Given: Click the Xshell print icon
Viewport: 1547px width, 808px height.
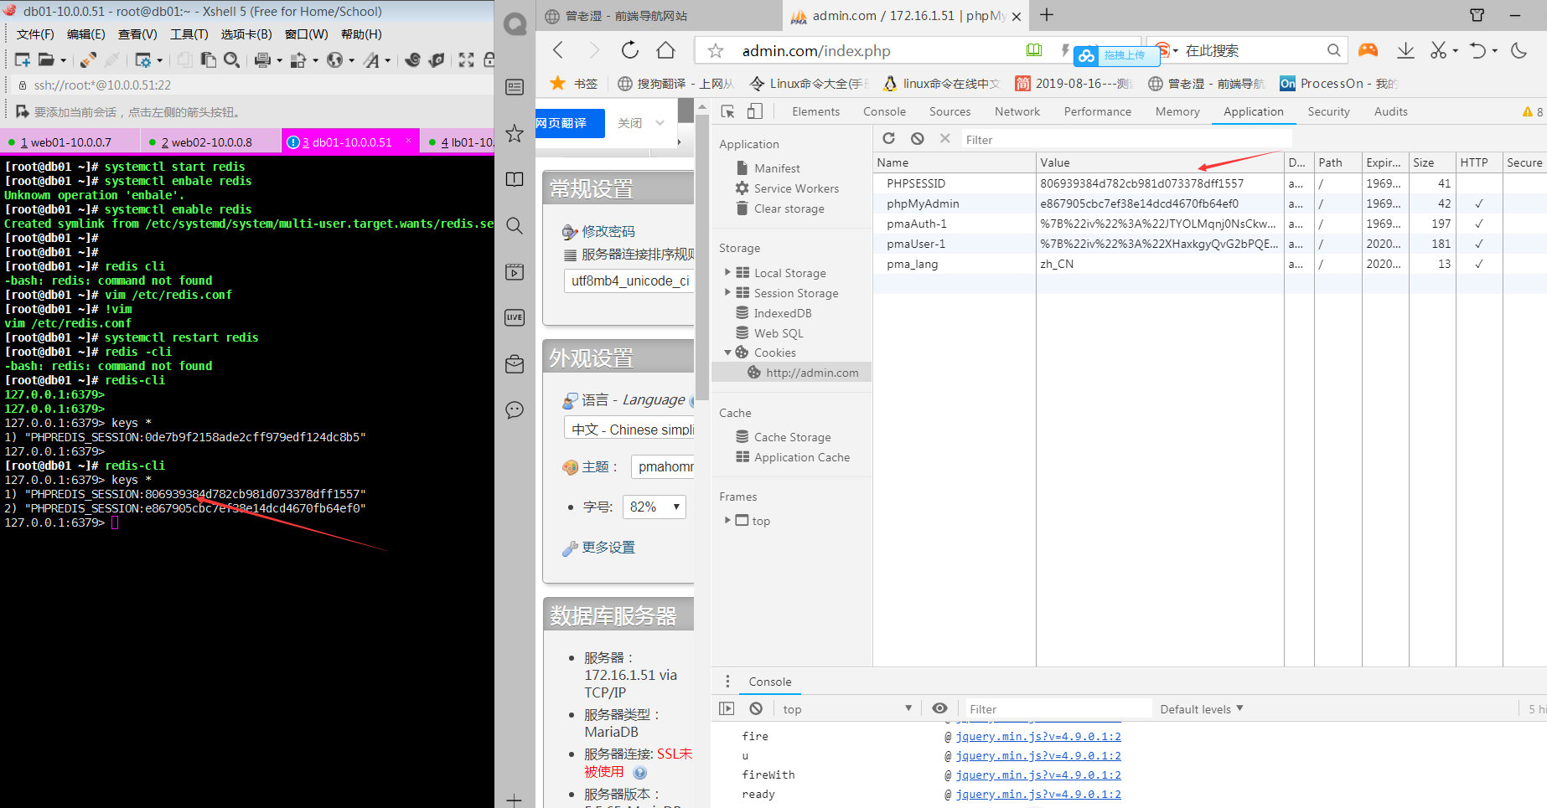Looking at the screenshot, I should [x=262, y=59].
